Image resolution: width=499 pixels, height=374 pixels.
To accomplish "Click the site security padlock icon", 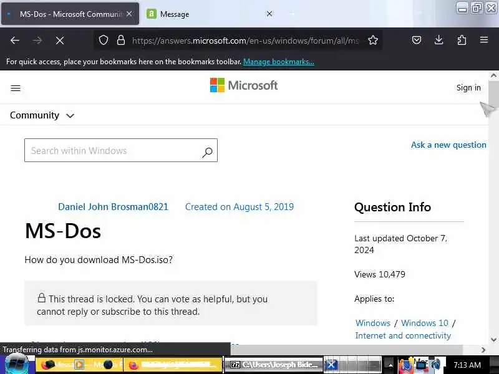I will click(x=121, y=41).
